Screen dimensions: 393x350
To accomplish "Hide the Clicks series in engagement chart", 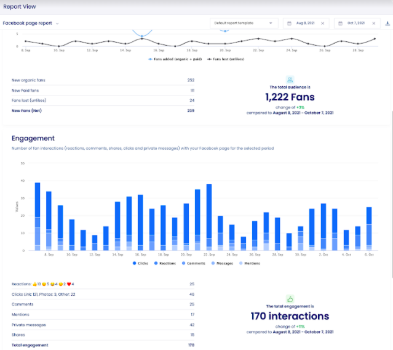I will click(140, 263).
